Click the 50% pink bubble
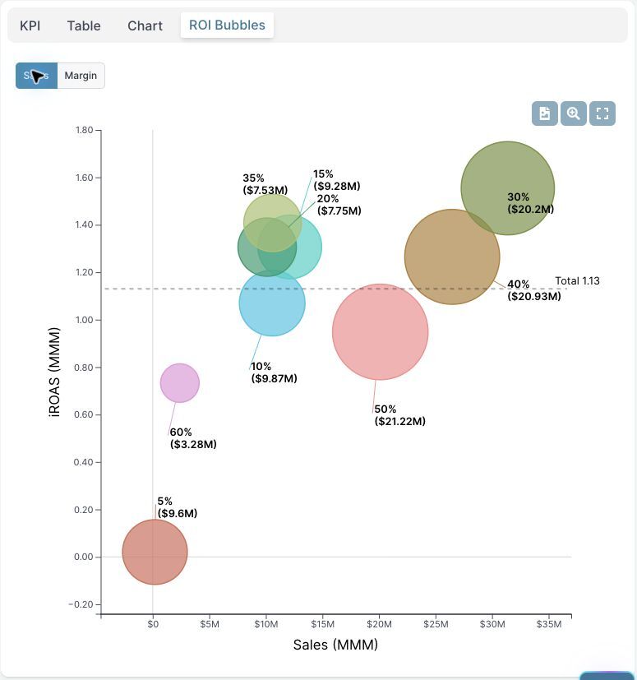 [381, 331]
